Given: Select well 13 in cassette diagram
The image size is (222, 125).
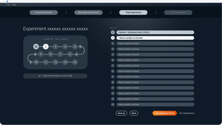Looking at the screenshot, I should click(x=65, y=62).
